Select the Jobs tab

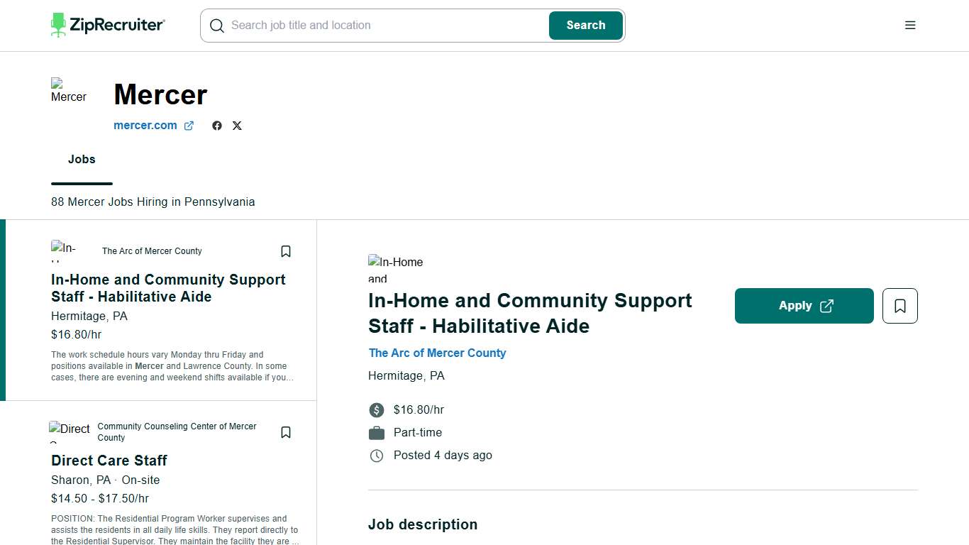82,160
